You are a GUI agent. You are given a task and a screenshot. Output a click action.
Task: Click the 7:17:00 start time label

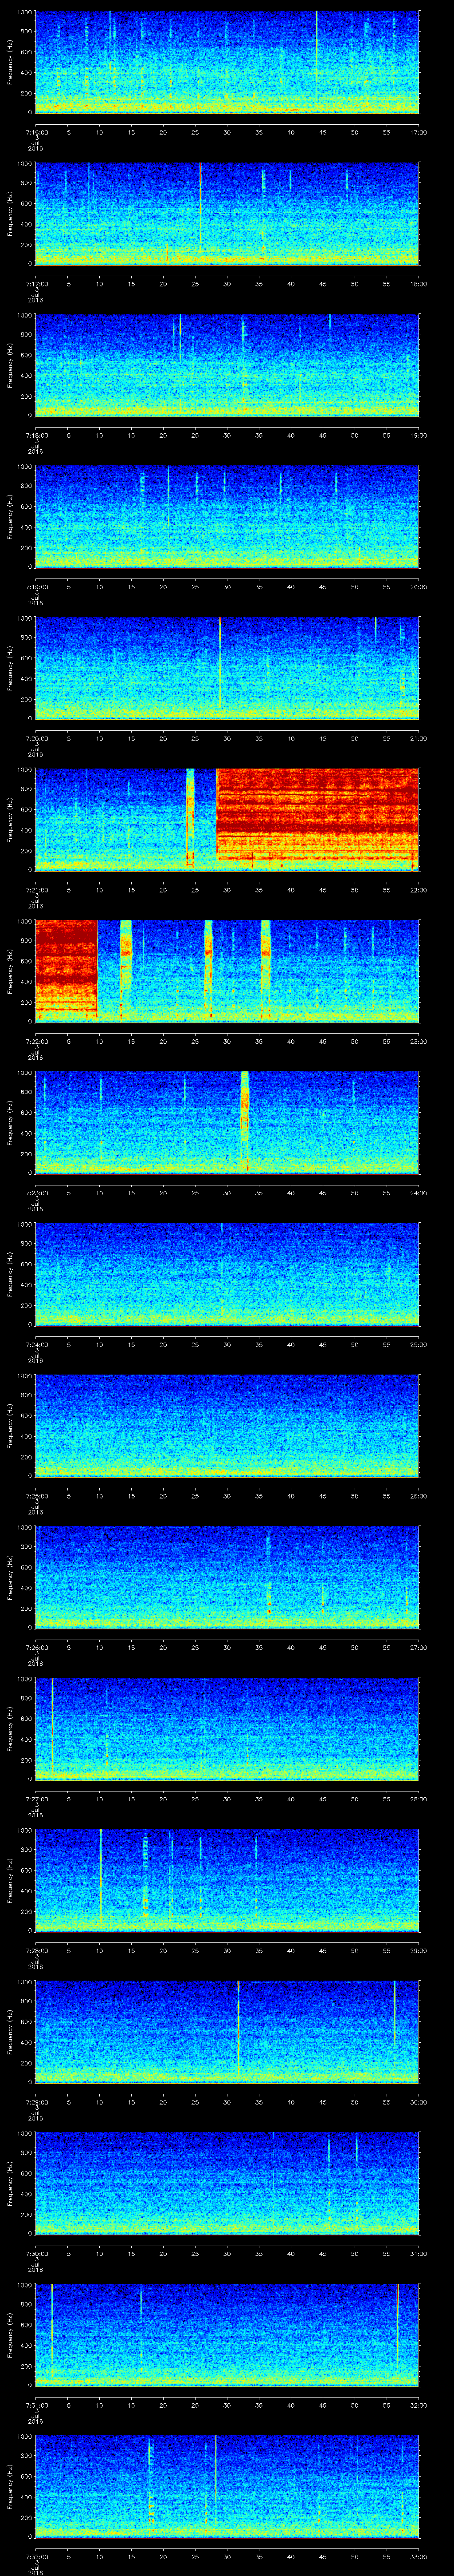(36, 284)
